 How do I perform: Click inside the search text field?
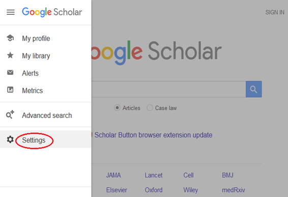click(168, 89)
